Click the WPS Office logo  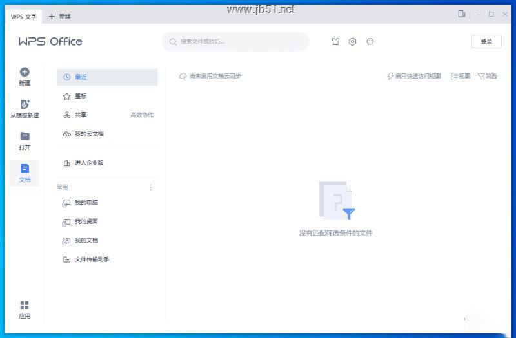click(50, 42)
